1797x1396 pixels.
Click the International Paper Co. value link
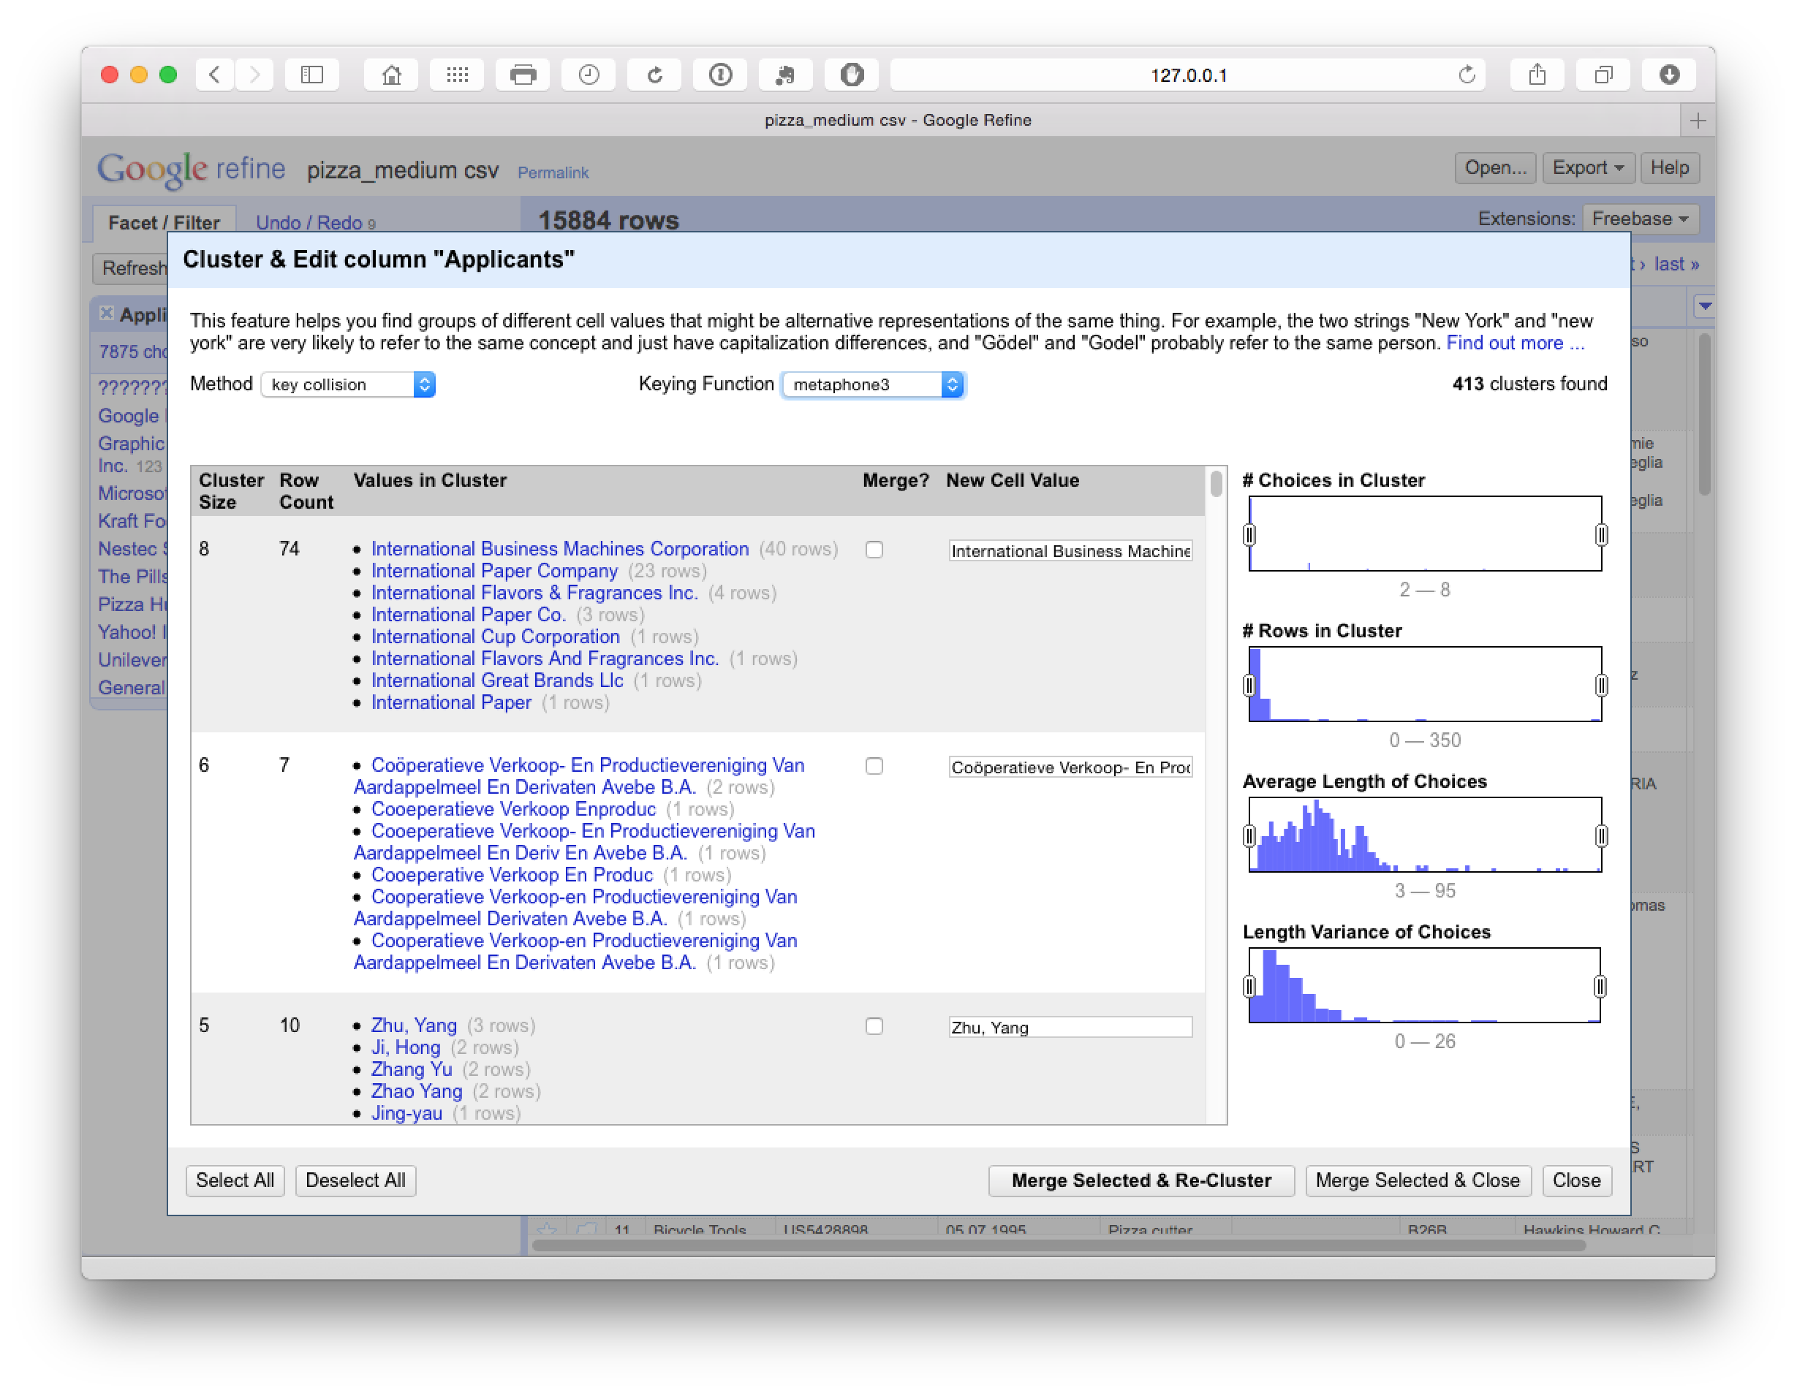468,615
